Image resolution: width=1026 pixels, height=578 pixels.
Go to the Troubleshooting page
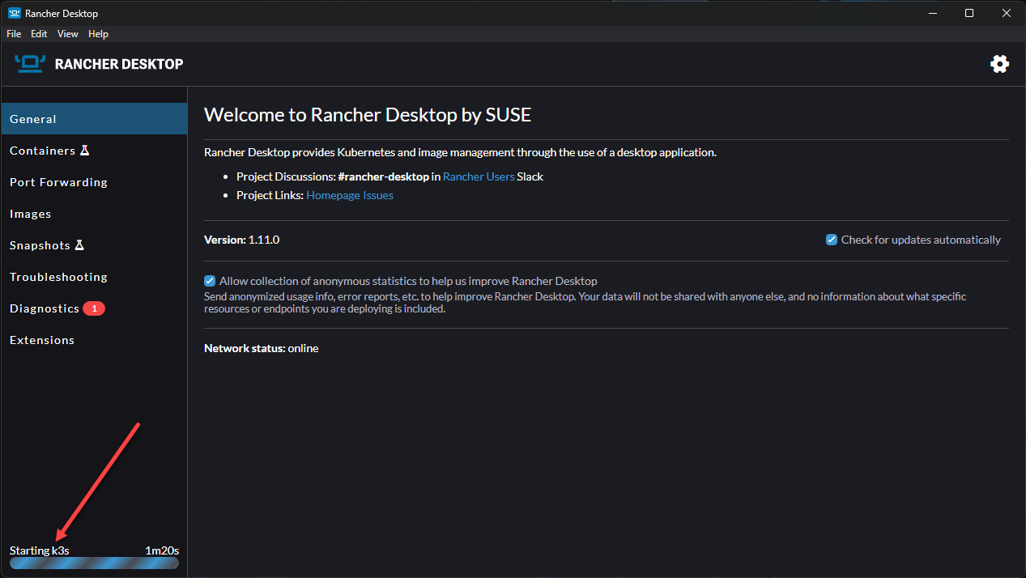pyautogui.click(x=94, y=277)
